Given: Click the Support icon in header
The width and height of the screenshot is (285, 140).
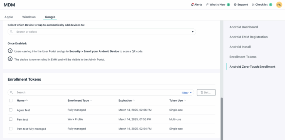Looking at the screenshot, I should [235, 5].
